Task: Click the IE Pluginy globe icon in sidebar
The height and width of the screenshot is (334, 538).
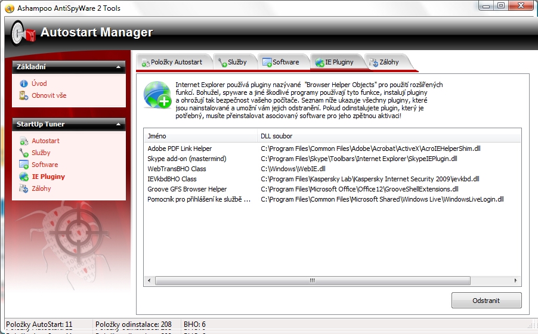Action: (x=24, y=177)
